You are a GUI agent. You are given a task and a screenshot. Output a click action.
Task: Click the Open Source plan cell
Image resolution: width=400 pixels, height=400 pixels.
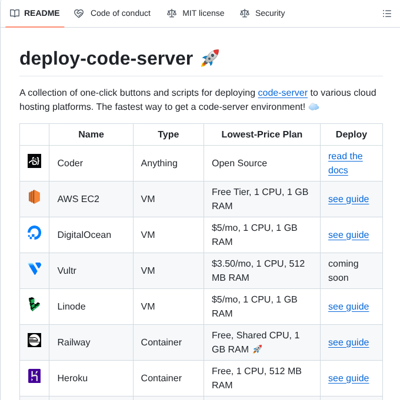tap(262, 163)
